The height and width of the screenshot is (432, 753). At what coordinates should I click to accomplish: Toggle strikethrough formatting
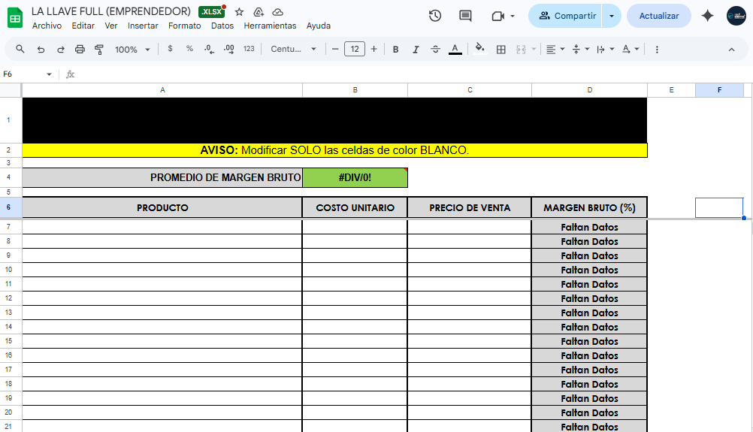tap(435, 50)
